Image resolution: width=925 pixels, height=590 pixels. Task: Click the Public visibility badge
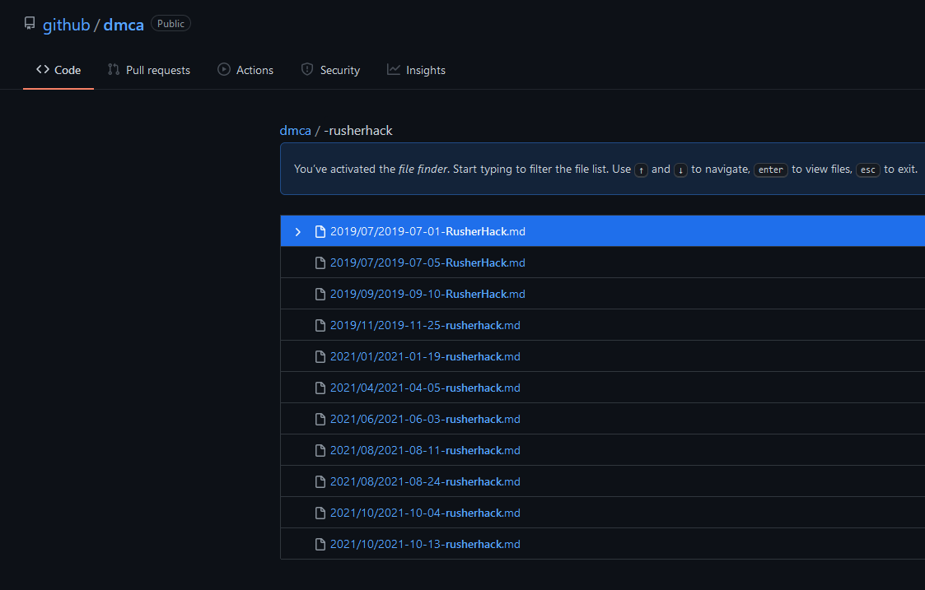point(171,24)
